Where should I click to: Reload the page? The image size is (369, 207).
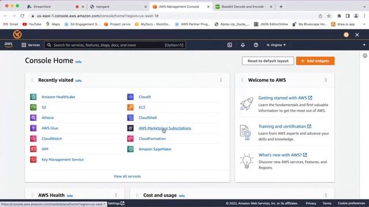(22, 16)
